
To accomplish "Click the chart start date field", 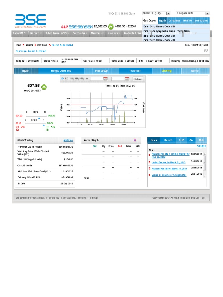I will click(x=96, y=79).
